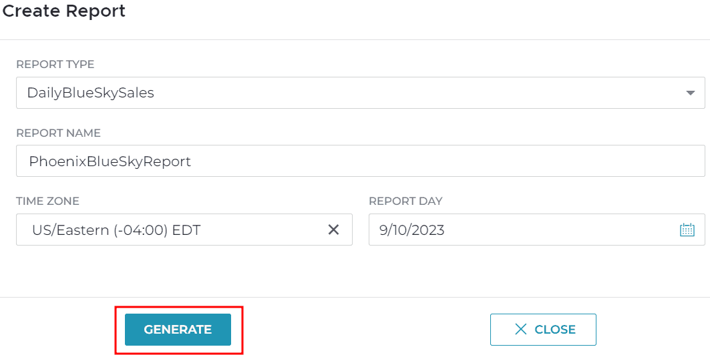Open the DailyBlueSkySales combo box
The image size is (710, 357).
pos(361,93)
